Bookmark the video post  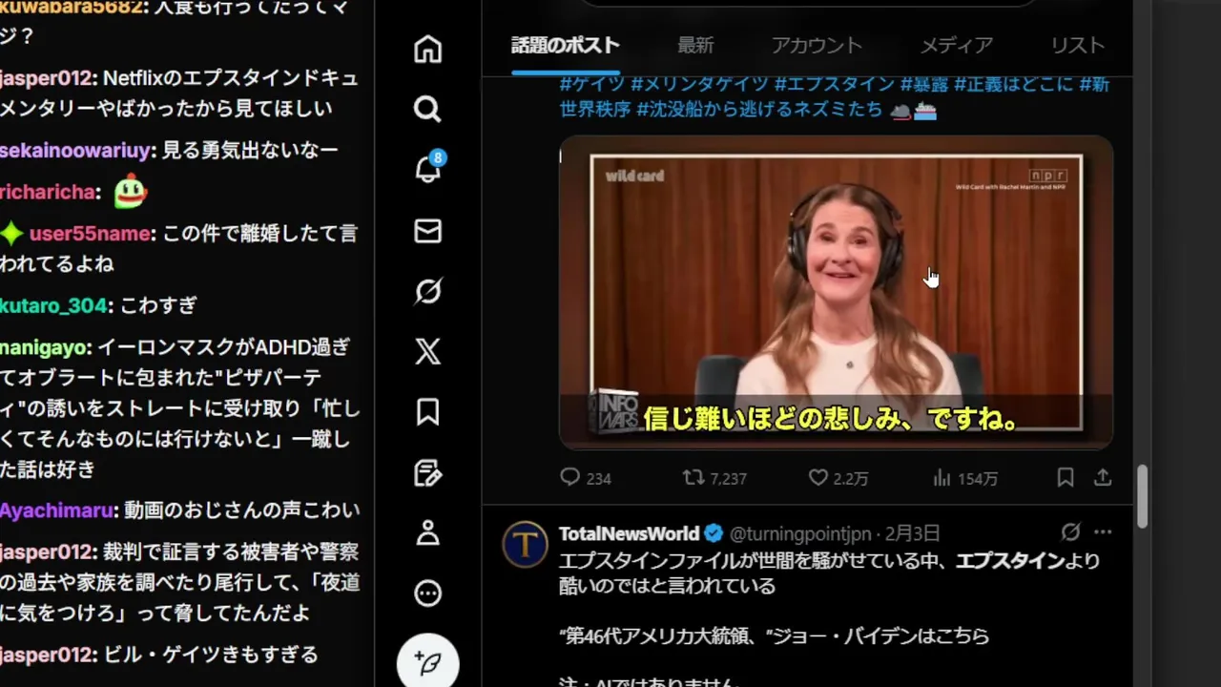[1066, 477]
